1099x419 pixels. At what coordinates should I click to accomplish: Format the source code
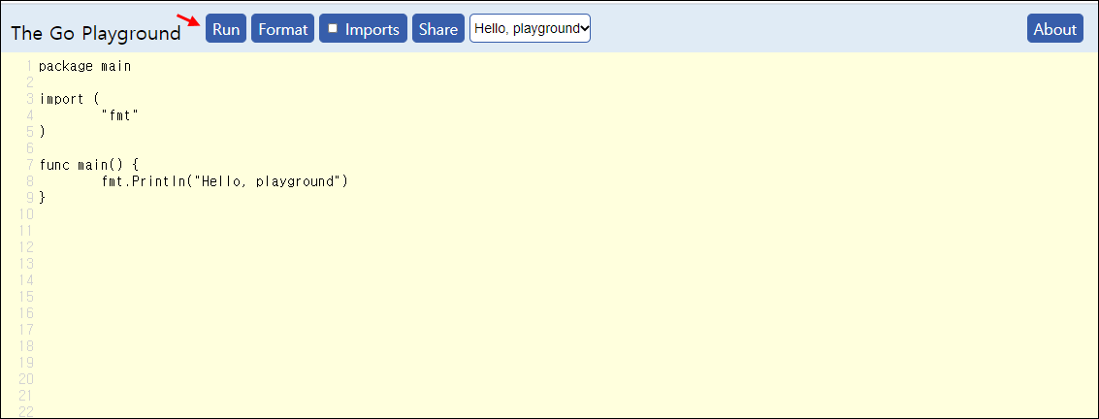click(x=282, y=29)
